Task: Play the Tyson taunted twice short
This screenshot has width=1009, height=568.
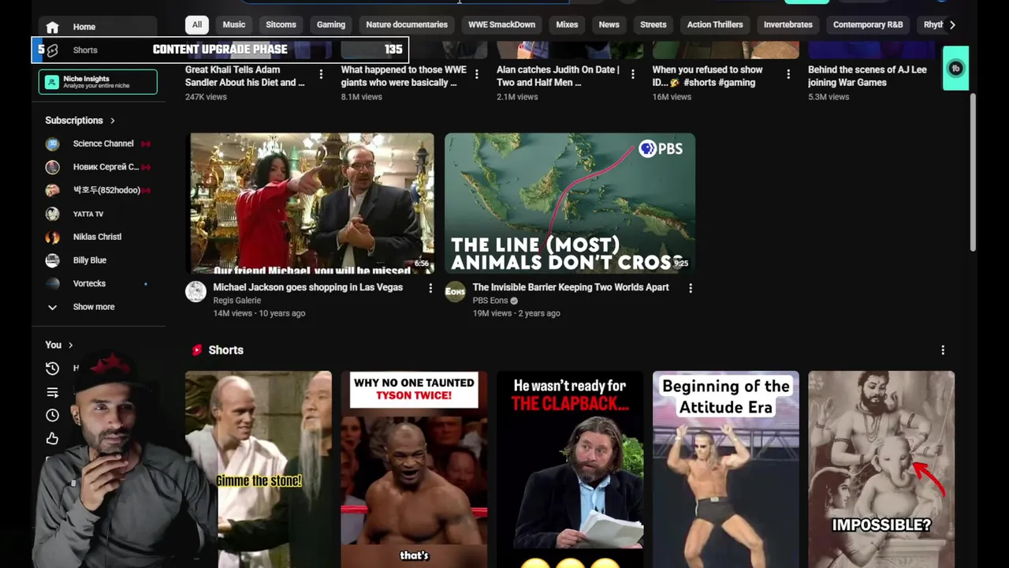Action: pyautogui.click(x=414, y=469)
